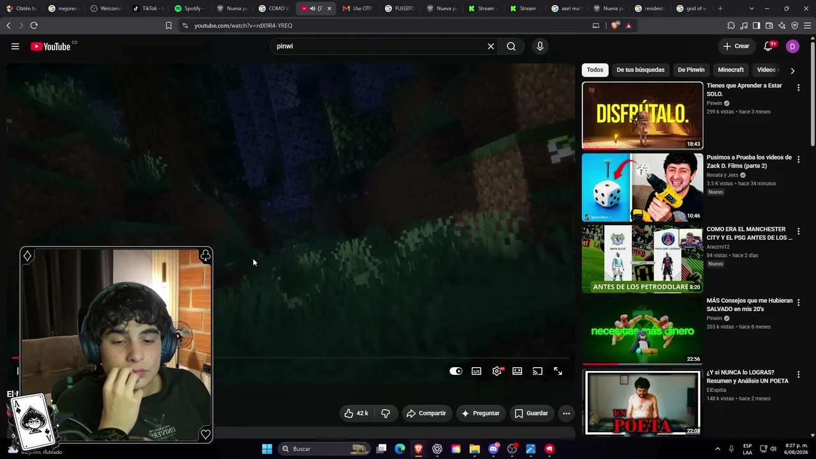The height and width of the screenshot is (459, 816).
Task: Seek using the video progress bar
Action: (291, 358)
